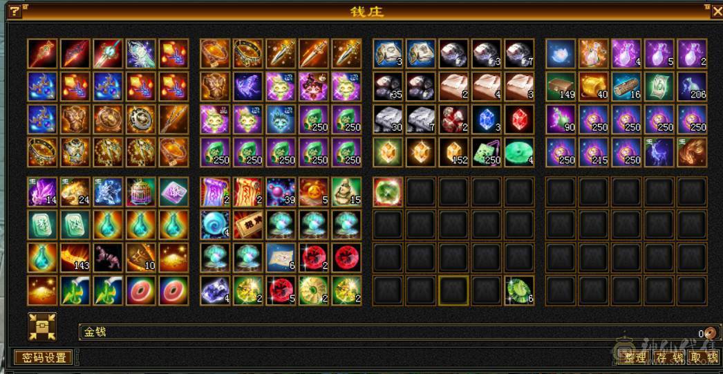Select the wooden log stack of 16
Image resolution: width=723 pixels, height=374 pixels.
[626, 86]
